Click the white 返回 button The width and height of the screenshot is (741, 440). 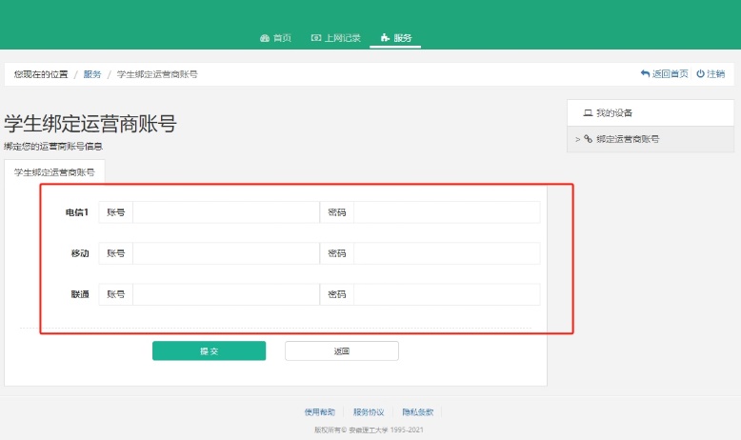(x=341, y=351)
